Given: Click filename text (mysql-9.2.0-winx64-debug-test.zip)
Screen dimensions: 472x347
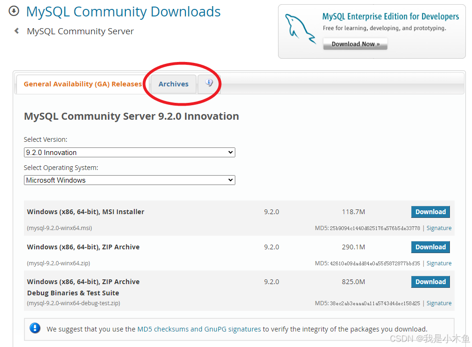Looking at the screenshot, I should pyautogui.click(x=73, y=303).
